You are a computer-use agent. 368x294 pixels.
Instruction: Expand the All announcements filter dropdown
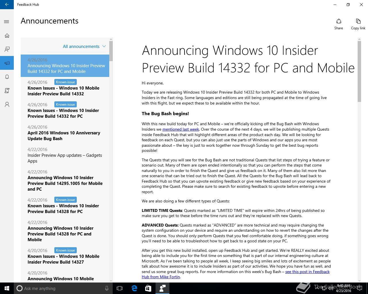(84, 47)
